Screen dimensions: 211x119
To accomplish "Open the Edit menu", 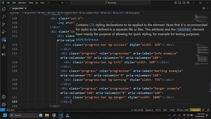I will click(14, 3).
